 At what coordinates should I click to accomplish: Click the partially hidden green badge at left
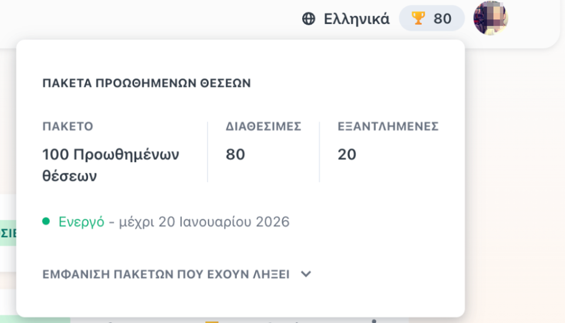point(8,233)
